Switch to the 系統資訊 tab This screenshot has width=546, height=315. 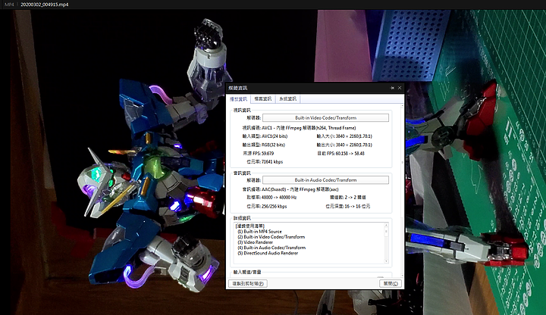287,99
